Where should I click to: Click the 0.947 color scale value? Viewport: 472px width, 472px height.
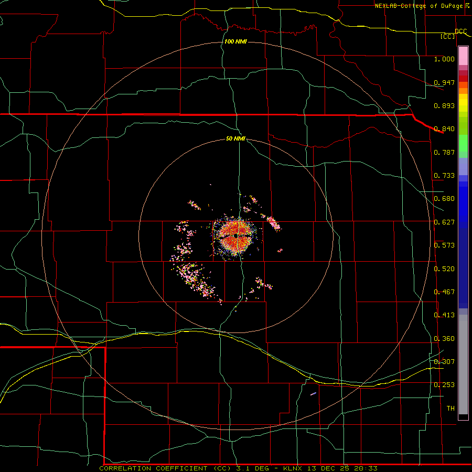pyautogui.click(x=444, y=82)
